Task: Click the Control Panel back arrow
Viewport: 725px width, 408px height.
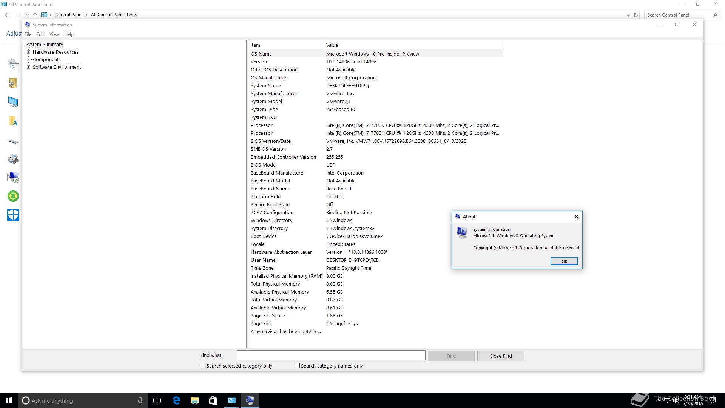Action: coord(7,15)
